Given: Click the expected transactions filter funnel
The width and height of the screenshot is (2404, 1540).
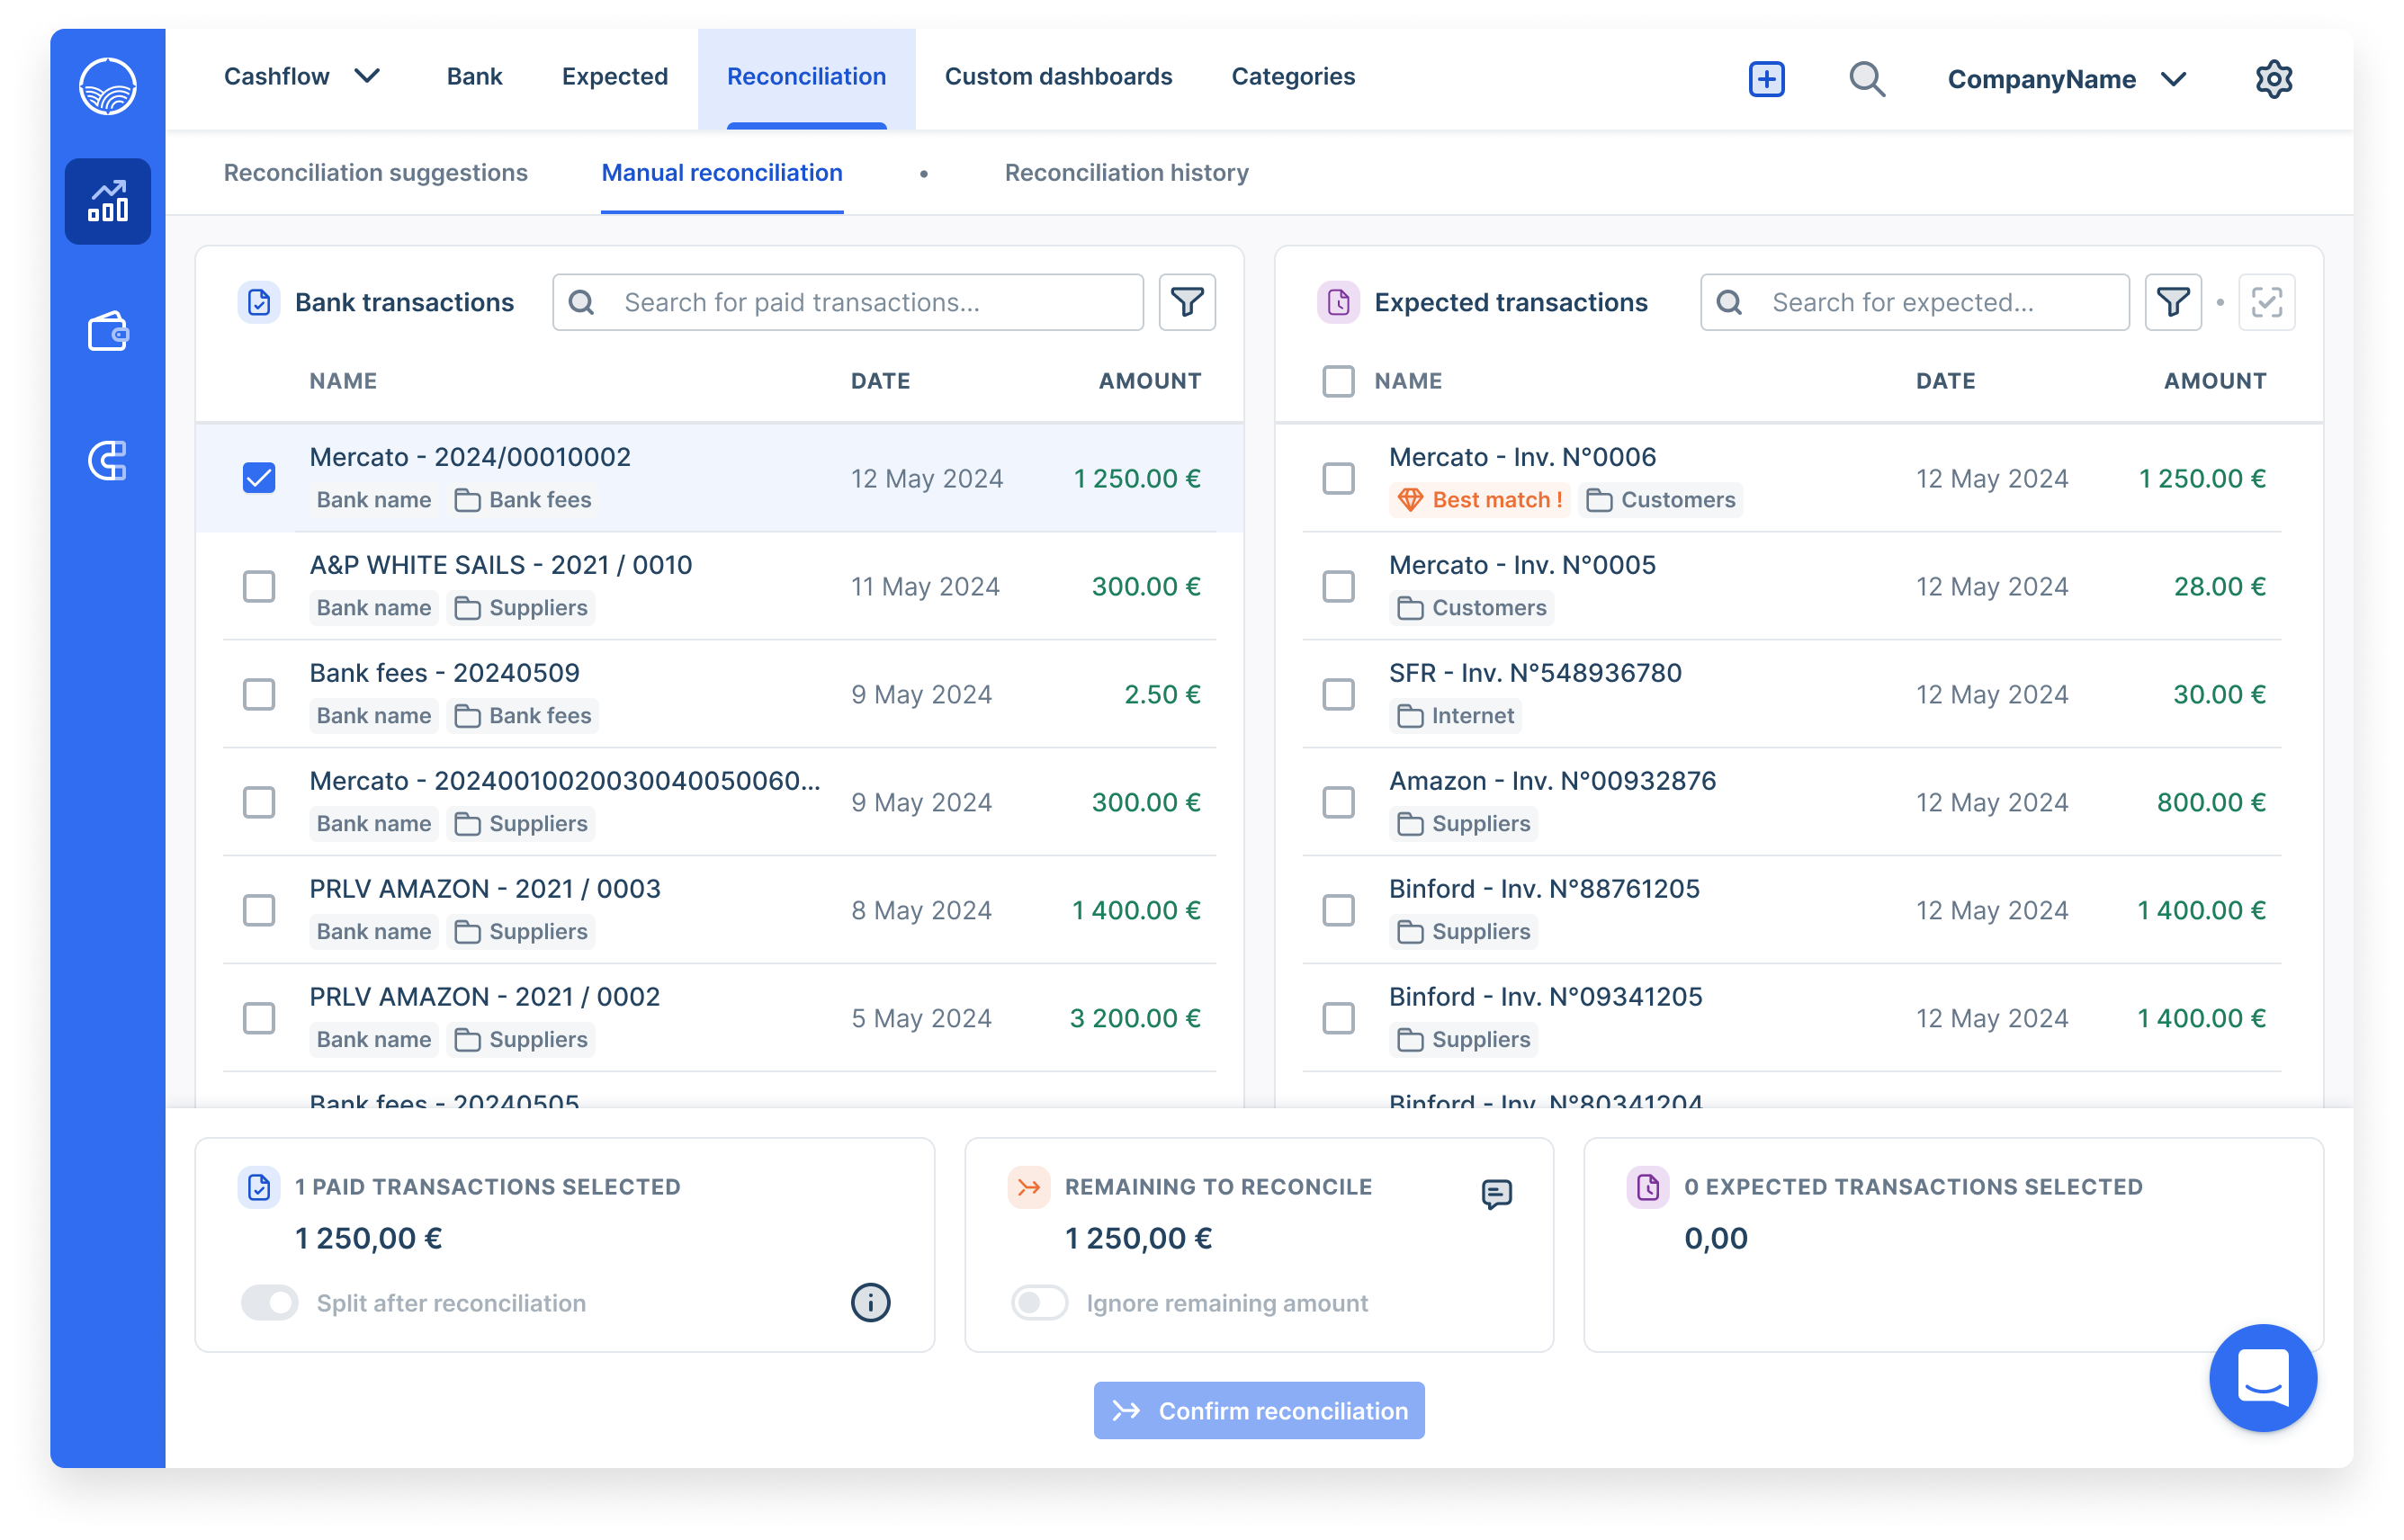Looking at the screenshot, I should tap(2172, 302).
